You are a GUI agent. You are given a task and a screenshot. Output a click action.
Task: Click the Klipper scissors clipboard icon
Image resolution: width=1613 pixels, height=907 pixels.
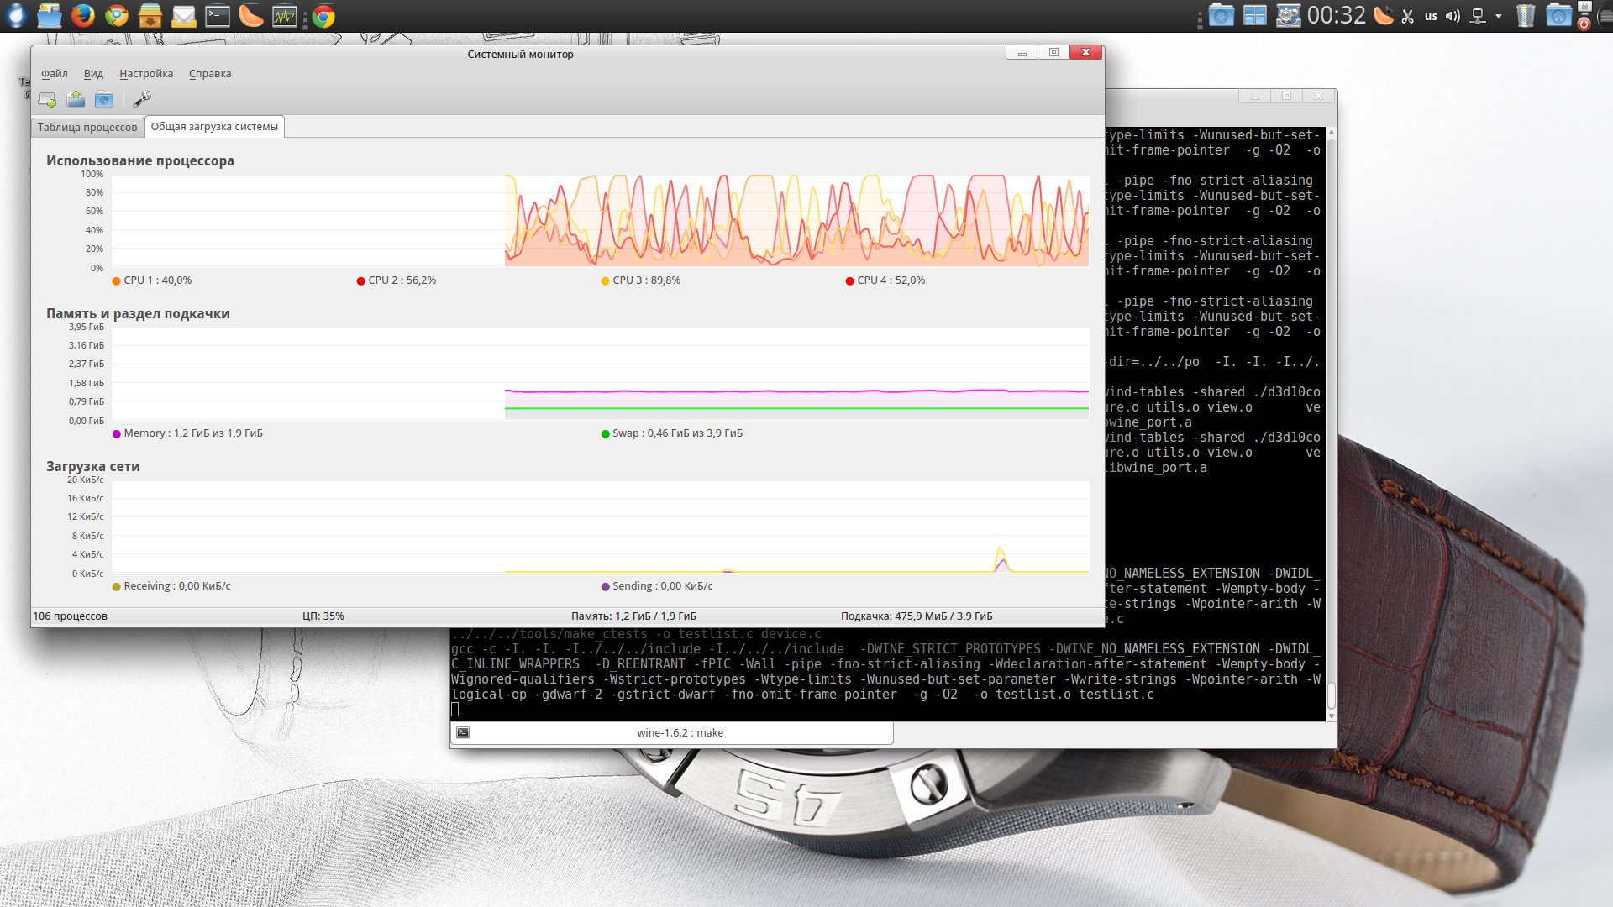(x=1407, y=16)
